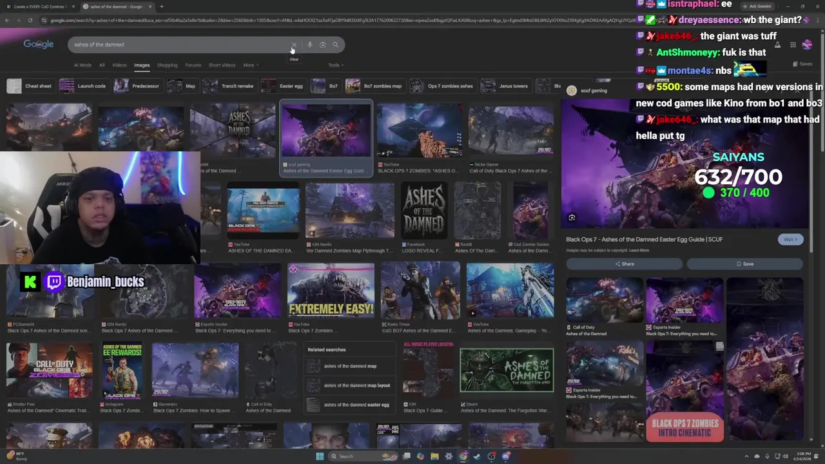Open the Windows Start menu
The height and width of the screenshot is (464, 825).
pyautogui.click(x=319, y=456)
